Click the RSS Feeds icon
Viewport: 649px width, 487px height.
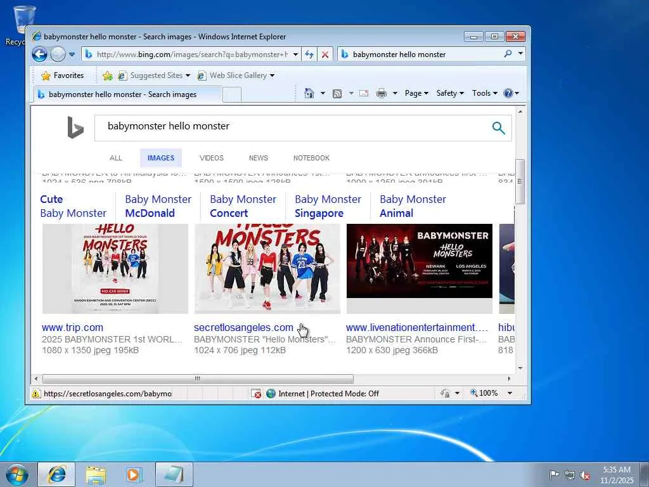pyautogui.click(x=337, y=94)
